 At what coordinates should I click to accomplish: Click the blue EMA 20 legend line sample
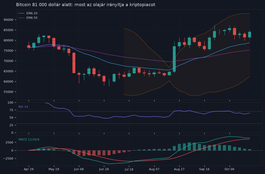(21, 13)
